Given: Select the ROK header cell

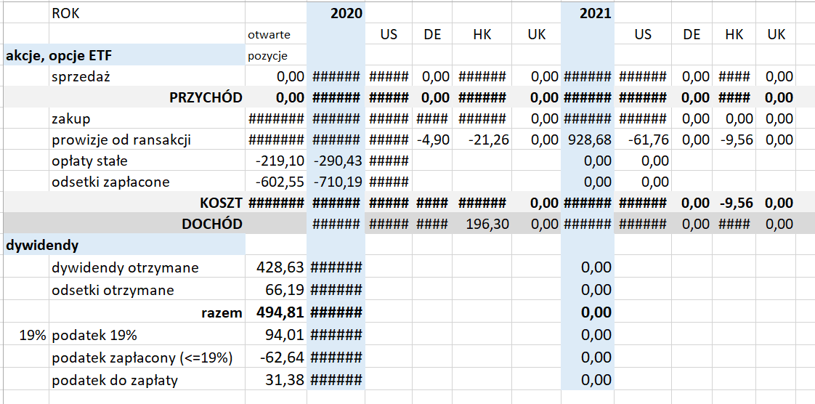Looking at the screenshot, I should tap(147, 14).
